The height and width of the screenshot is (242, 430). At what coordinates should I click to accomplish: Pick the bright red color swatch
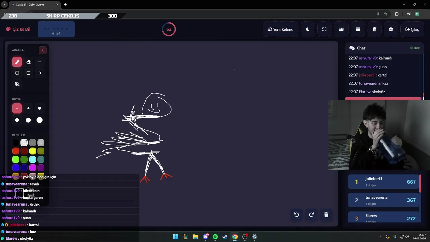coord(16,151)
